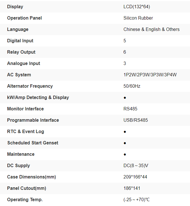The width and height of the screenshot is (190, 206).
Task: Select the DC(8~35)V supply value
Action: tap(136, 165)
